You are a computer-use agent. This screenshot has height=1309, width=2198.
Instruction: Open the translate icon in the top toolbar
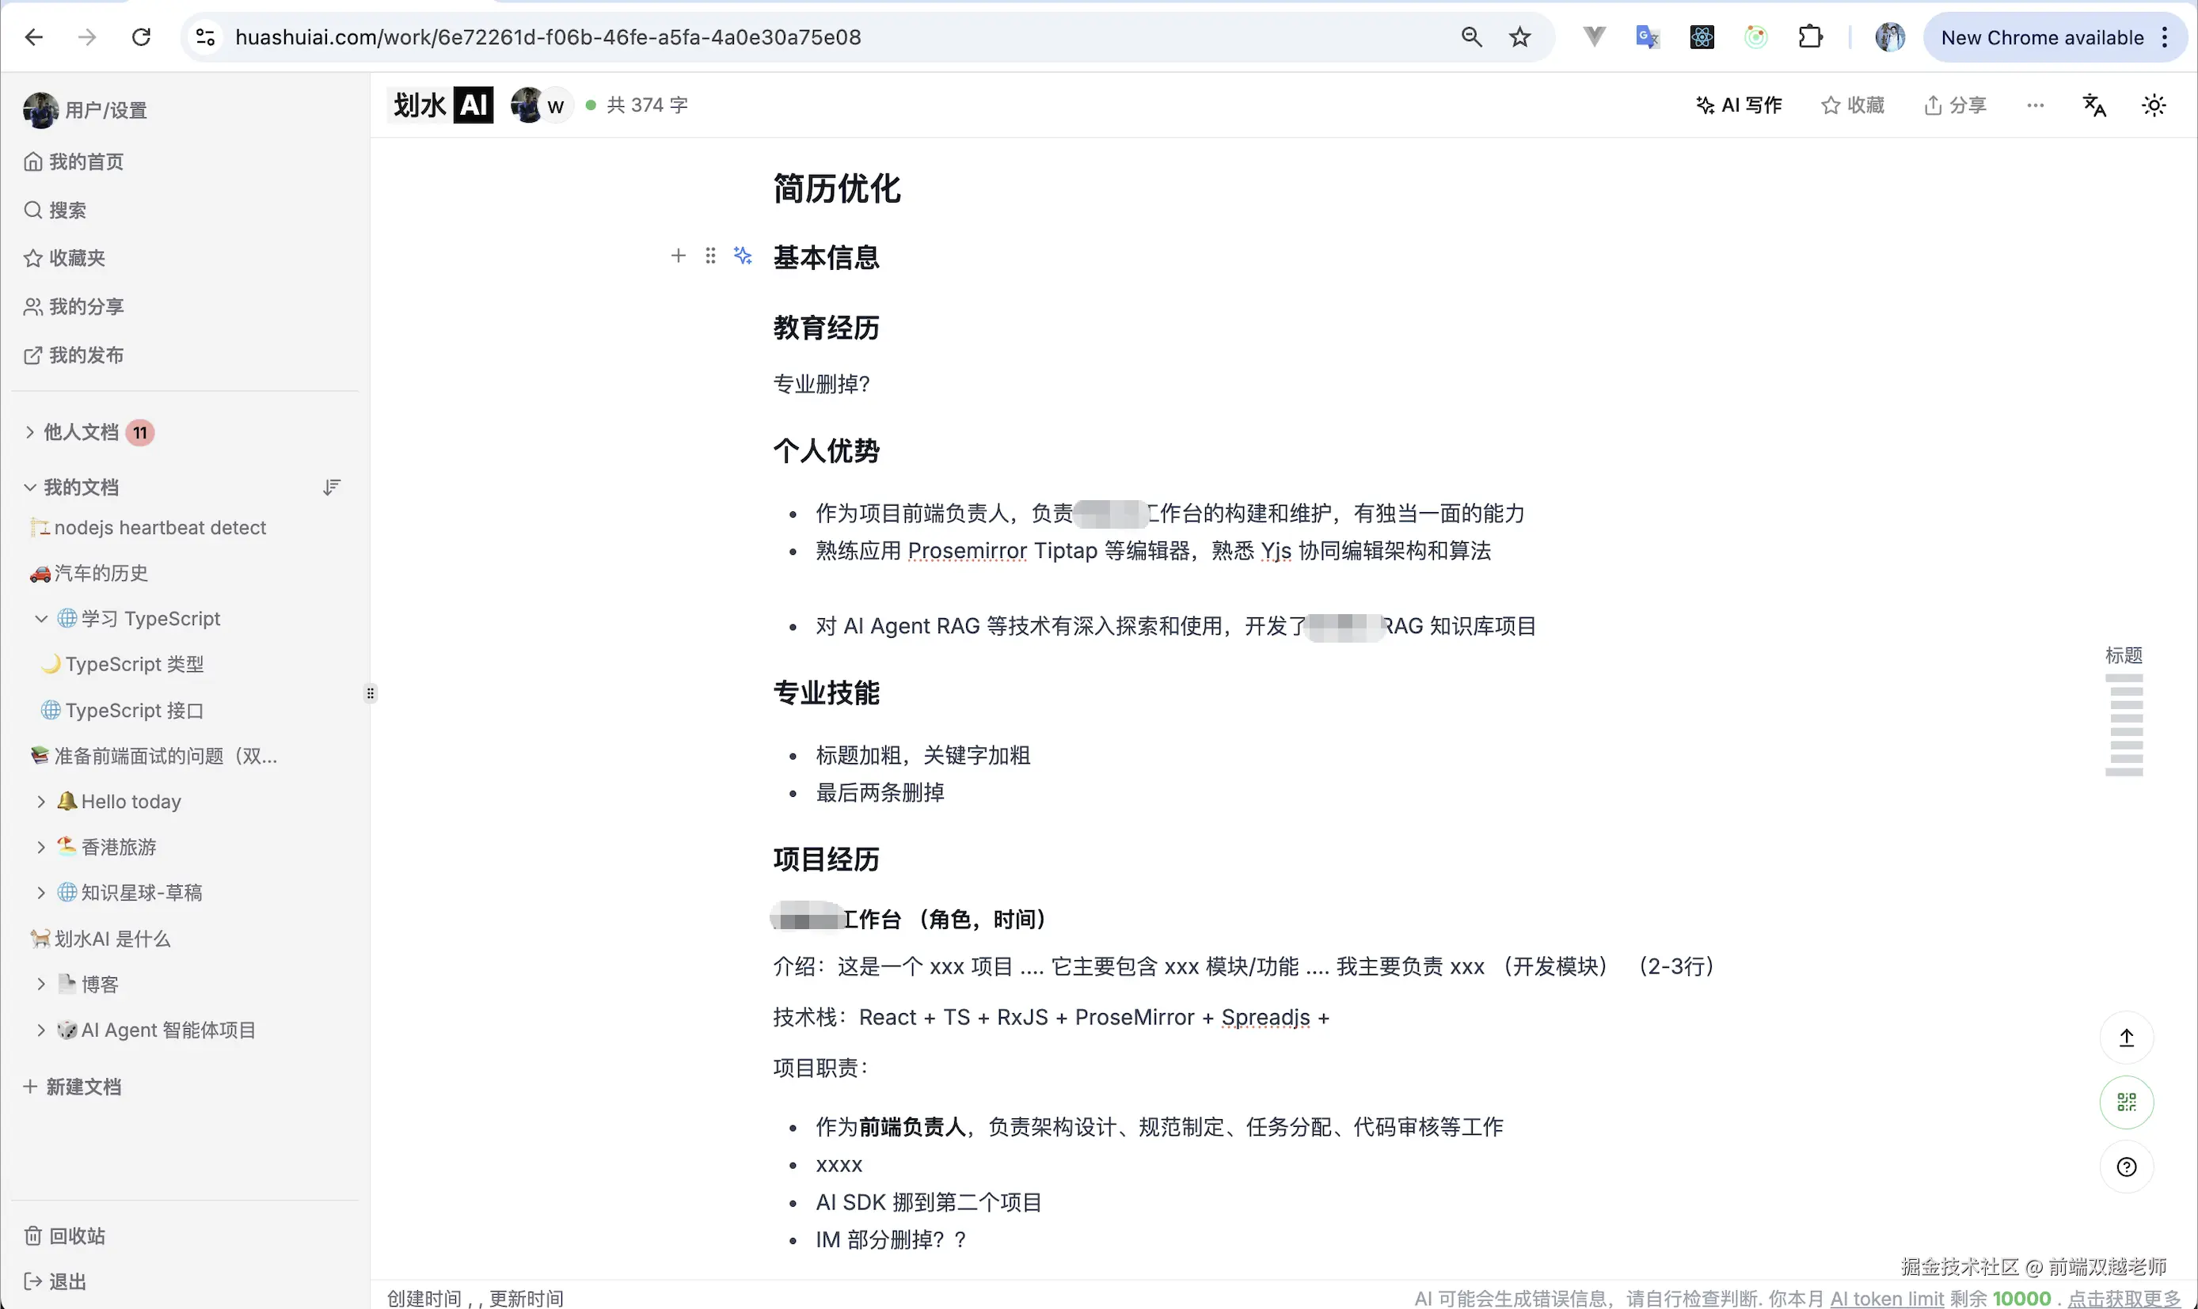point(2095,104)
